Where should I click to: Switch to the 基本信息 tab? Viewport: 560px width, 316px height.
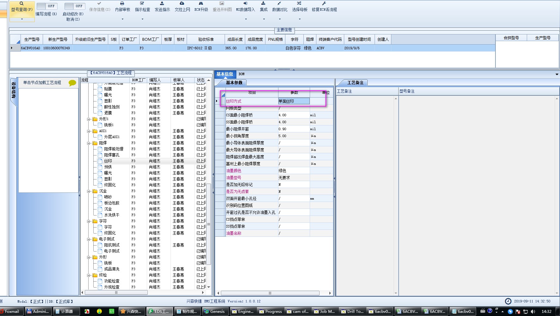[225, 74]
